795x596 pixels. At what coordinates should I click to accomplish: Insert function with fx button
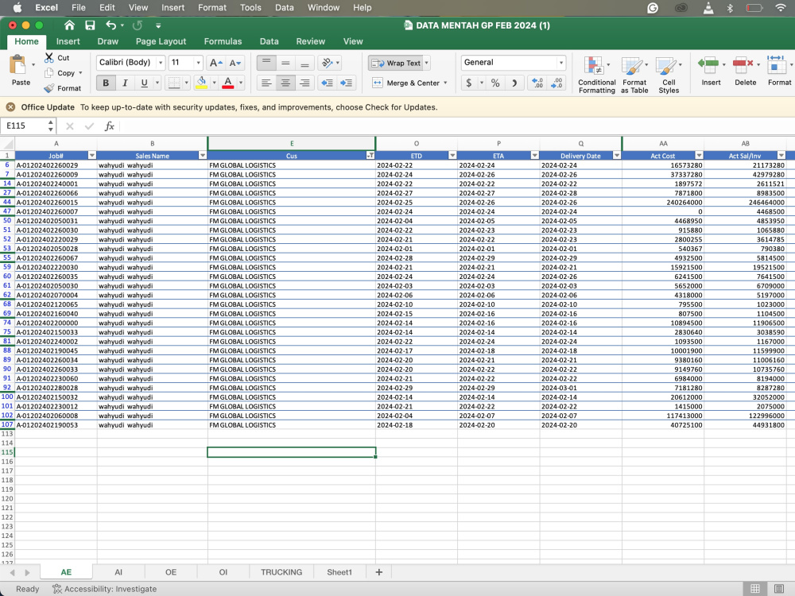[109, 126]
